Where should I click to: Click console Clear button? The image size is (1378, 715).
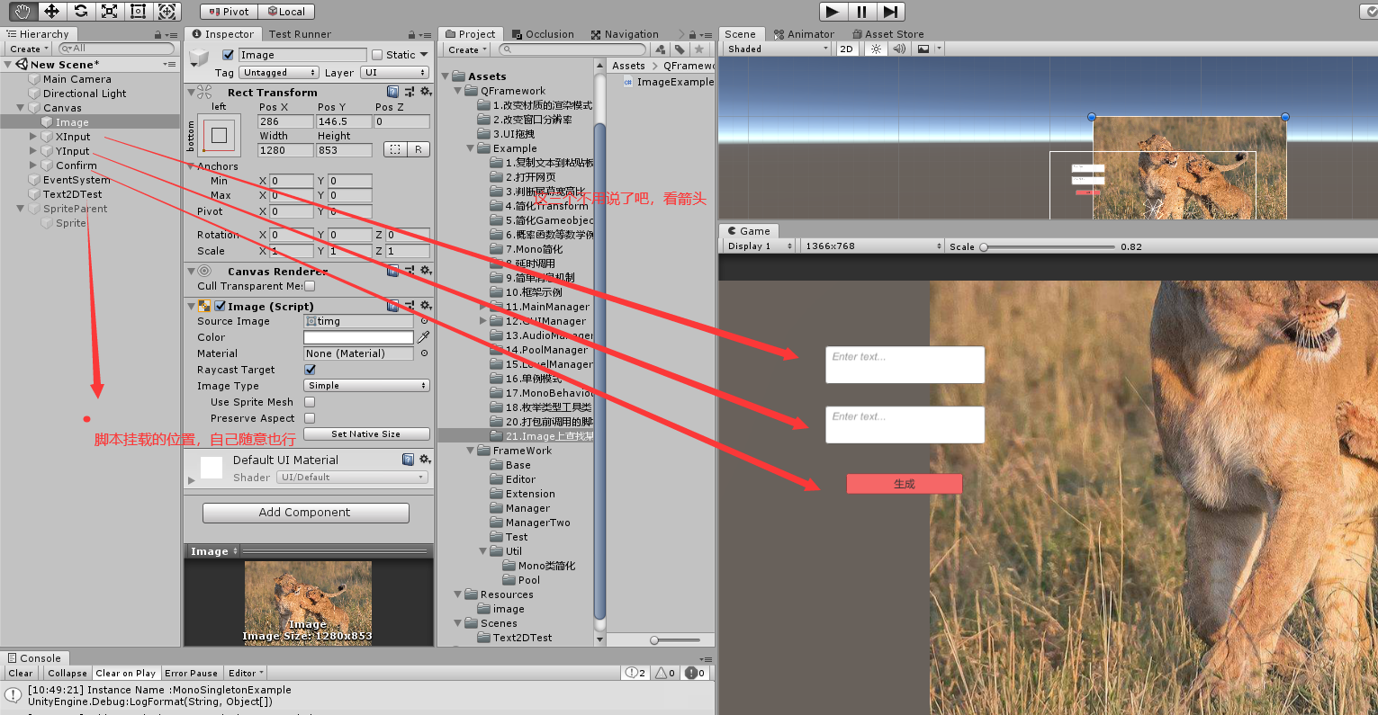(x=21, y=673)
